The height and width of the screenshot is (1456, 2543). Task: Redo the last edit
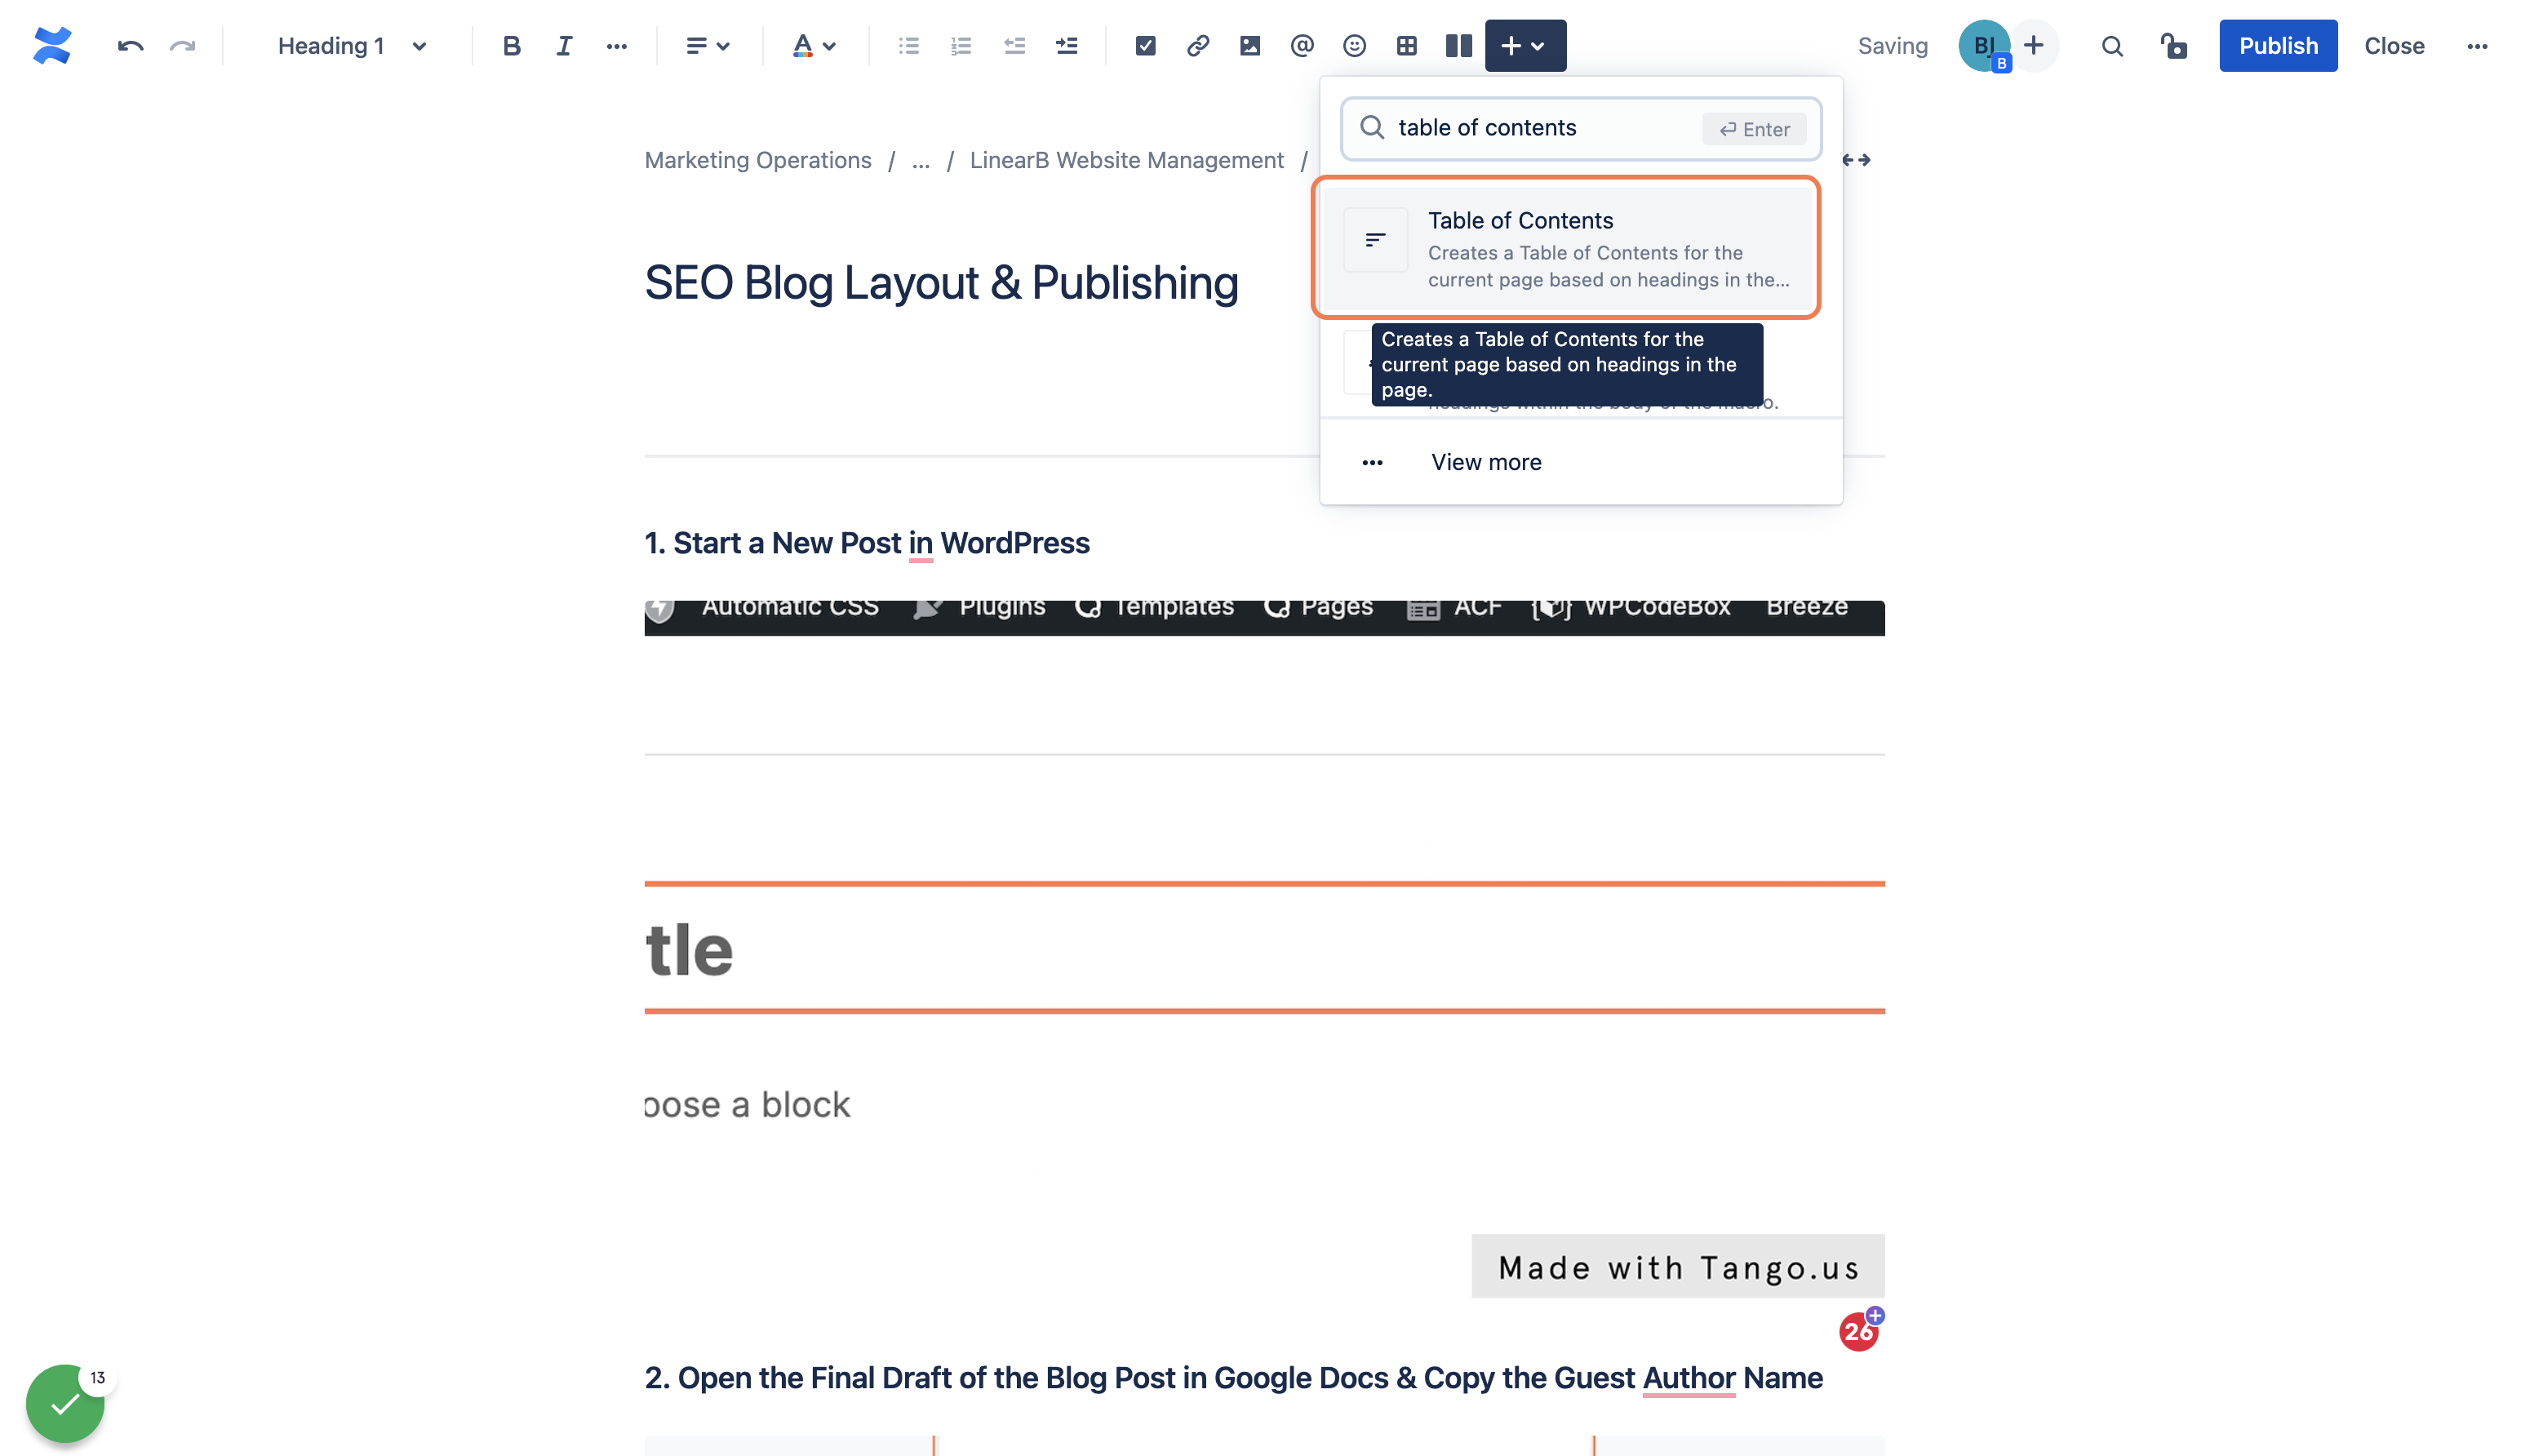pos(182,46)
